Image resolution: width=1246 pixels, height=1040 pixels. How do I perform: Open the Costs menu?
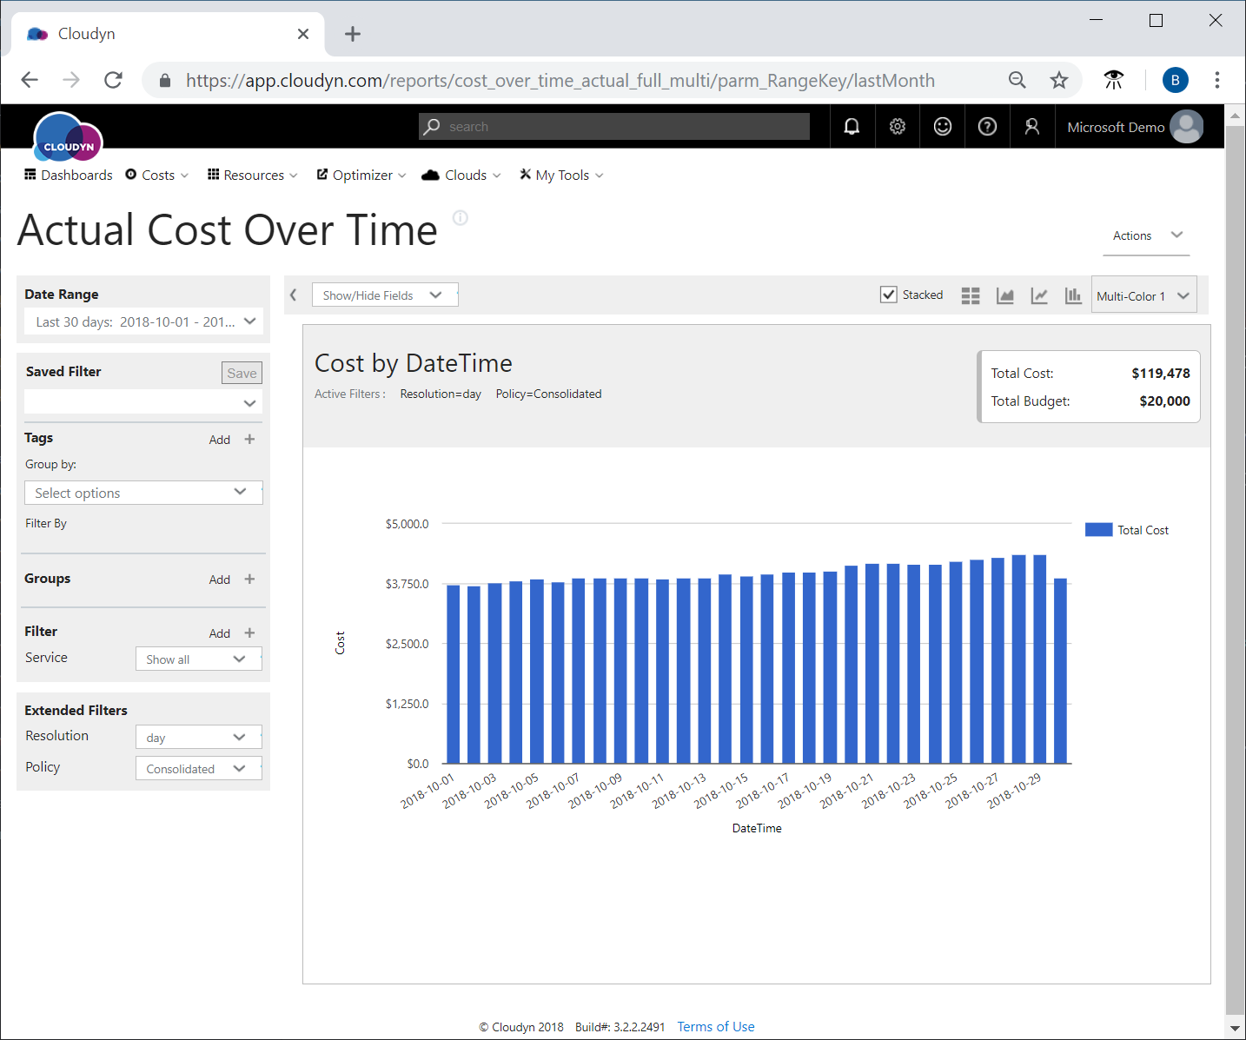157,176
